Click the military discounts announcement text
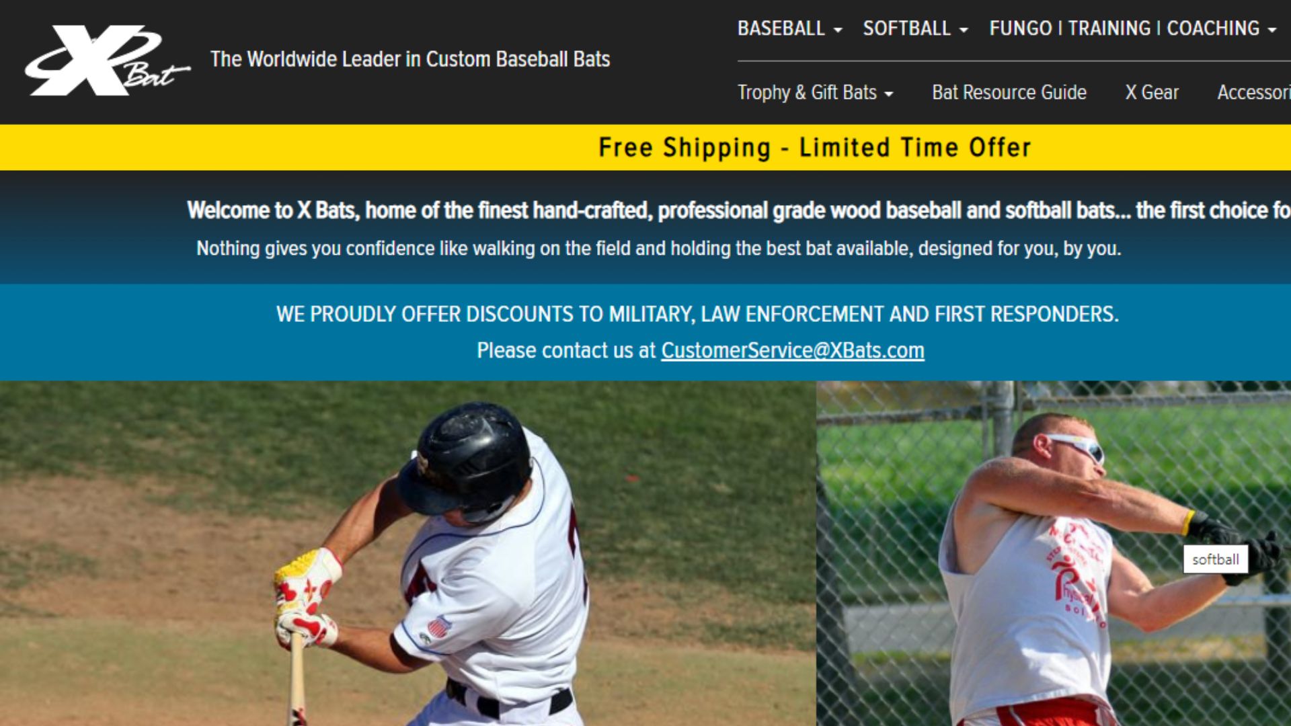The height and width of the screenshot is (726, 1291). (x=697, y=314)
